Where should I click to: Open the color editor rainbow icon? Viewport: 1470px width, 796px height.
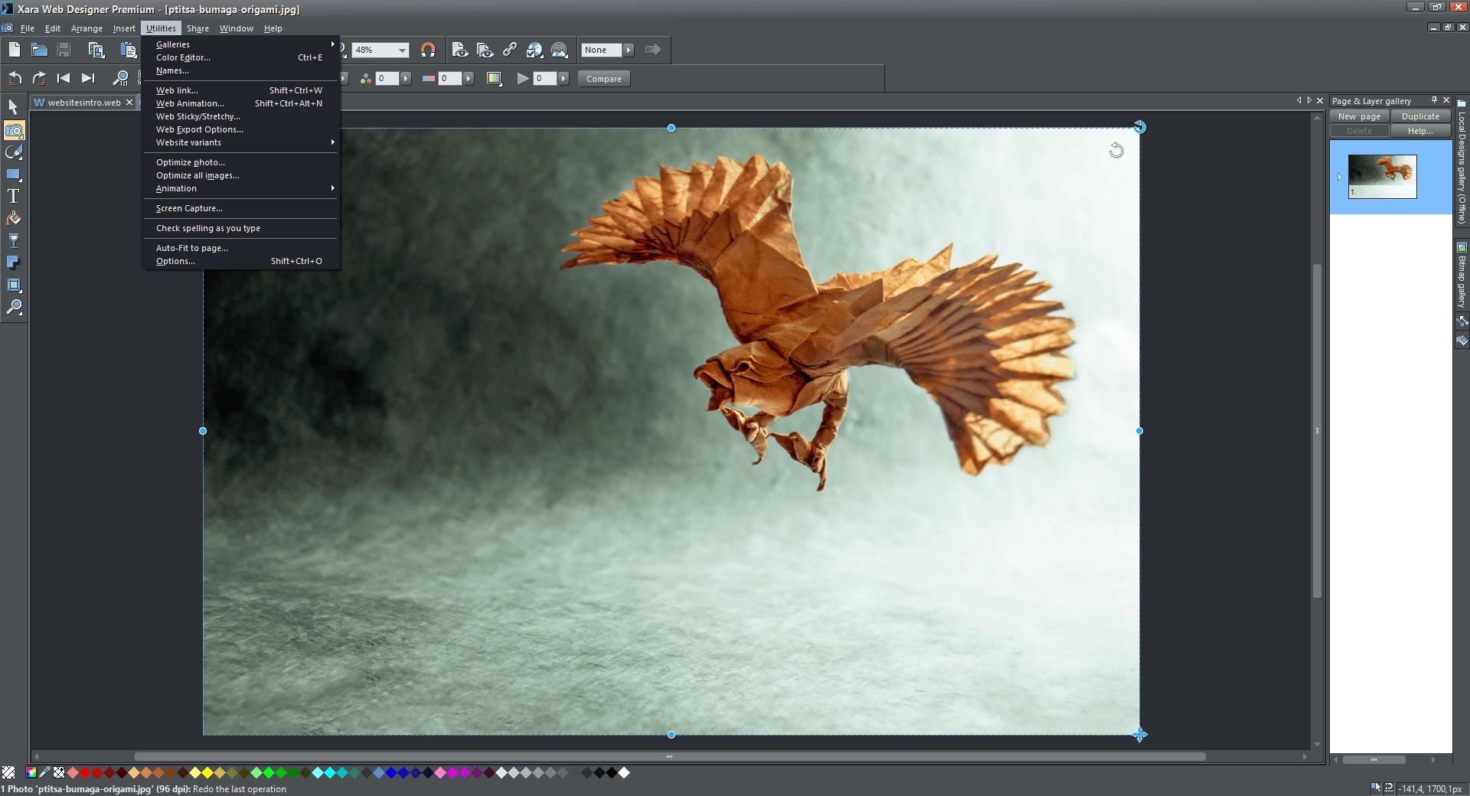(31, 773)
